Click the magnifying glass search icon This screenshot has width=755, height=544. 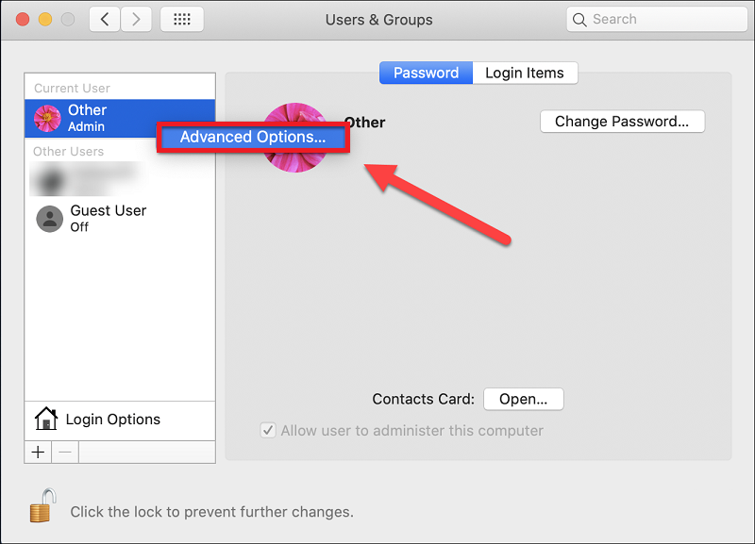pyautogui.click(x=582, y=19)
